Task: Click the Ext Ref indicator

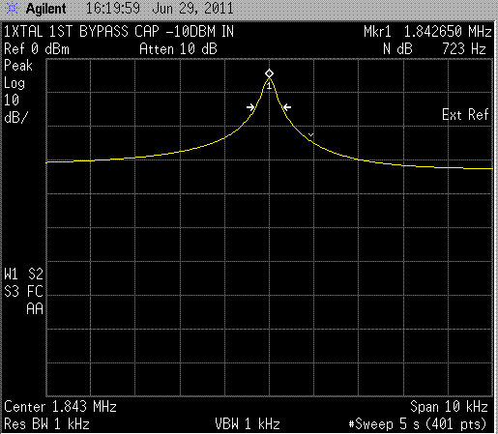Action: point(465,115)
